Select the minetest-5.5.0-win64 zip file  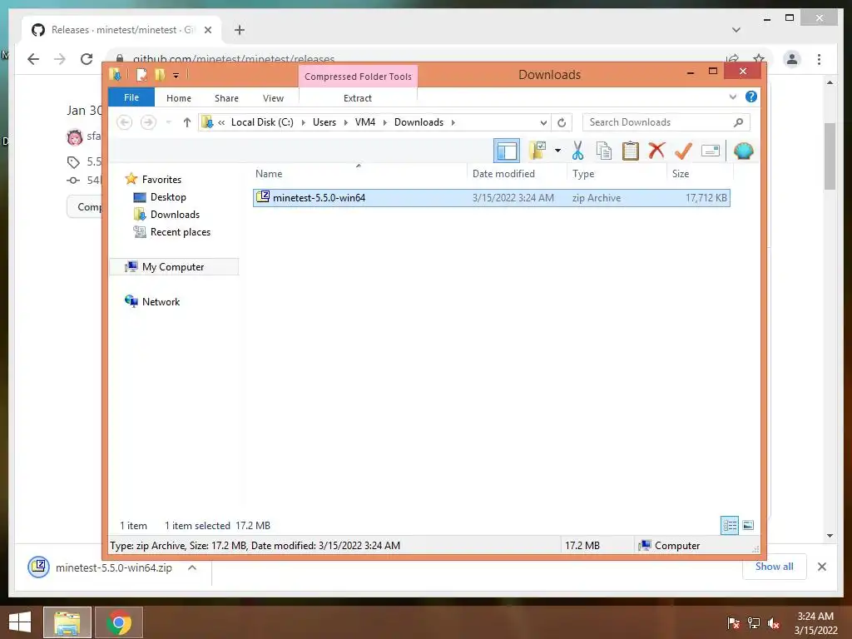[491, 198]
